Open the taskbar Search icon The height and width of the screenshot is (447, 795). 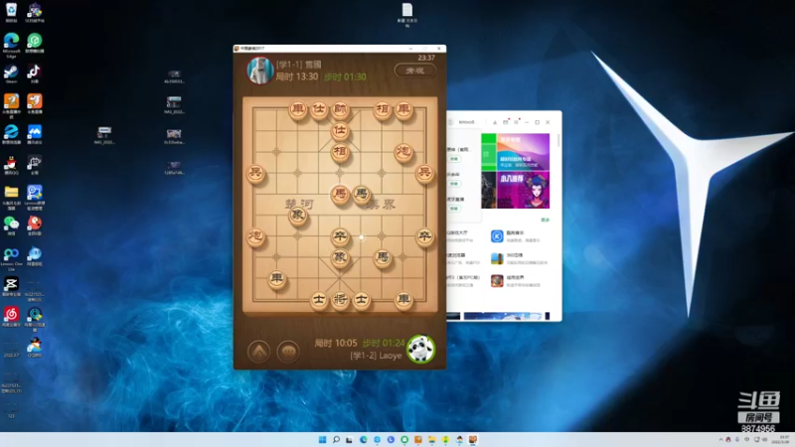tap(336, 439)
